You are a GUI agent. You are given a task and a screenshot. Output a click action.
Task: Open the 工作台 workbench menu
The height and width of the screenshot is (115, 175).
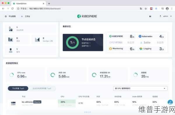[x=26, y=16]
